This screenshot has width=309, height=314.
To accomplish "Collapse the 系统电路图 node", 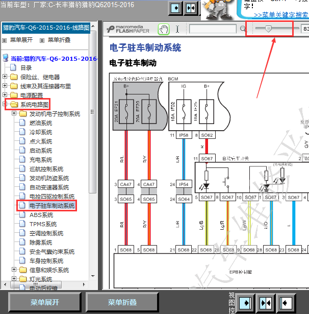I will coord(5,104).
